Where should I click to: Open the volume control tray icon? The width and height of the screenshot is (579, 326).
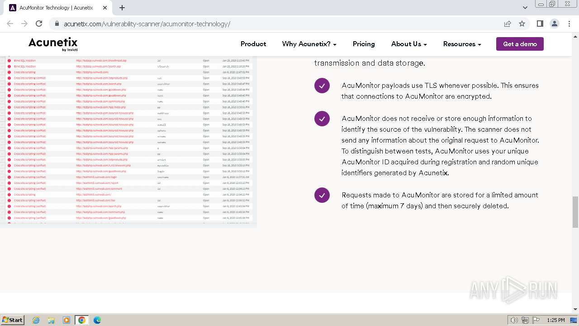click(x=514, y=320)
